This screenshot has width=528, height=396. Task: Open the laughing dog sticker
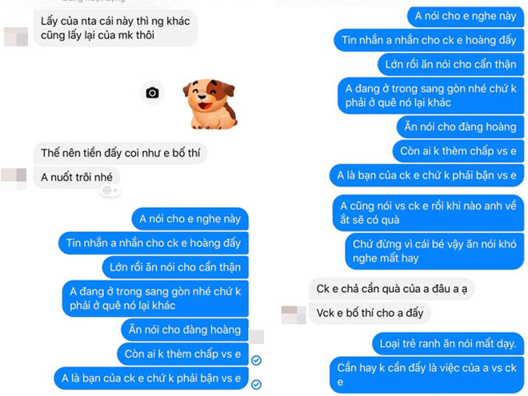pos(210,104)
